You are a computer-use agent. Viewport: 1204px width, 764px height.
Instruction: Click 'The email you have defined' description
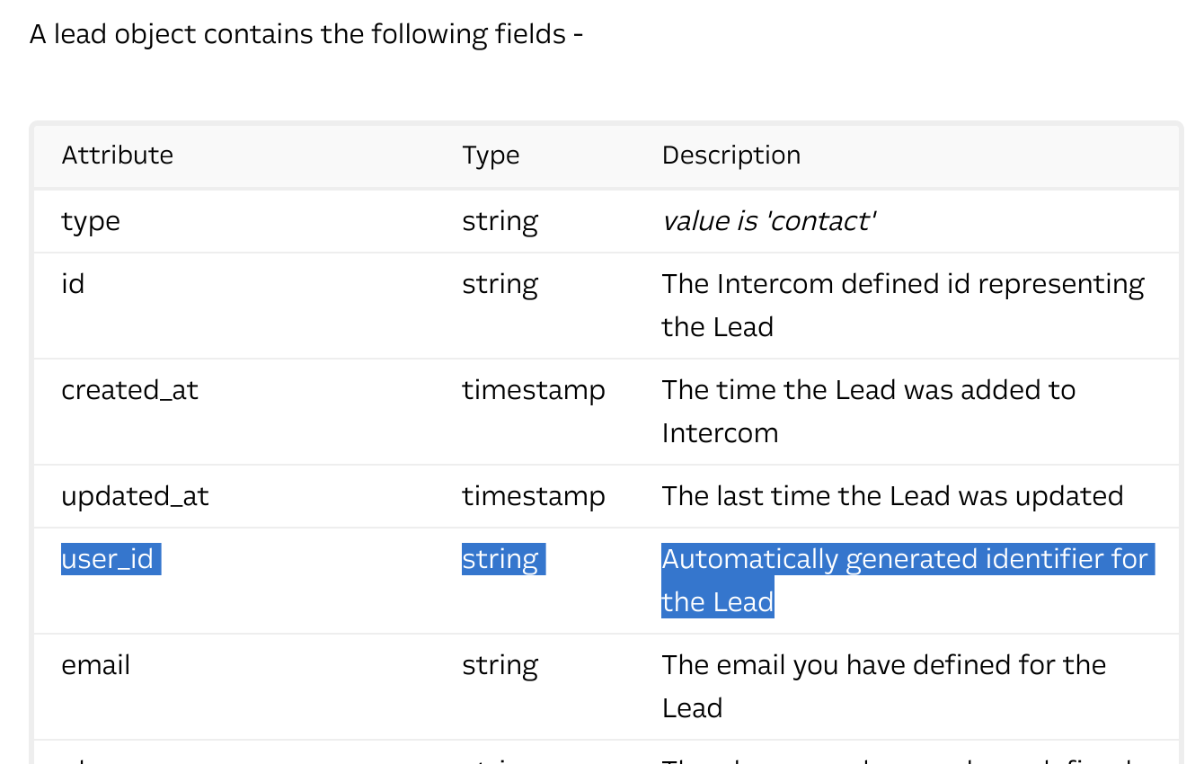click(883, 665)
